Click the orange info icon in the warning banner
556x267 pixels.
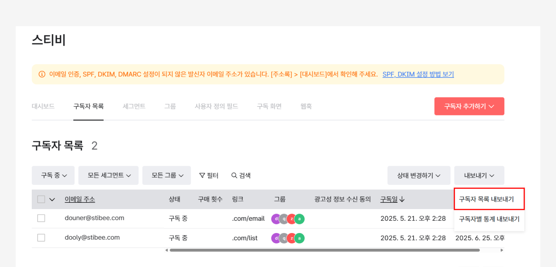click(x=42, y=74)
